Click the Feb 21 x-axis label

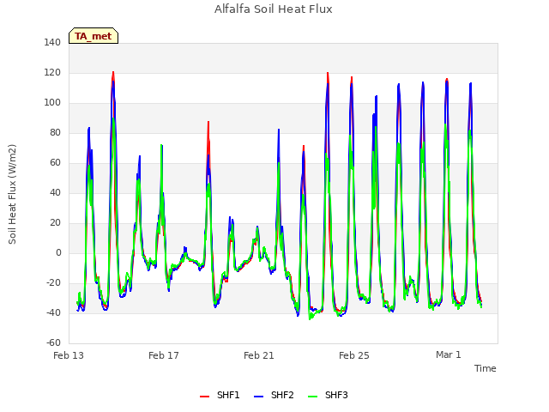coord(259,355)
